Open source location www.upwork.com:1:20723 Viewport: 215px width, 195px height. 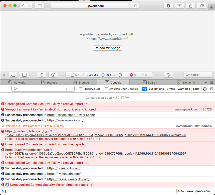[x=193, y=109]
